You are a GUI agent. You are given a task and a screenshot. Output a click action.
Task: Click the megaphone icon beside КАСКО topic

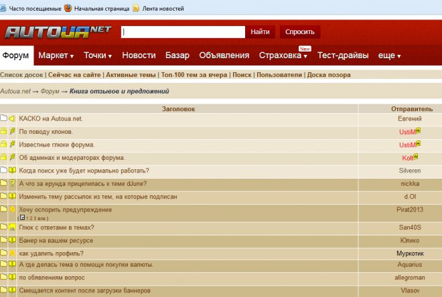point(12,118)
